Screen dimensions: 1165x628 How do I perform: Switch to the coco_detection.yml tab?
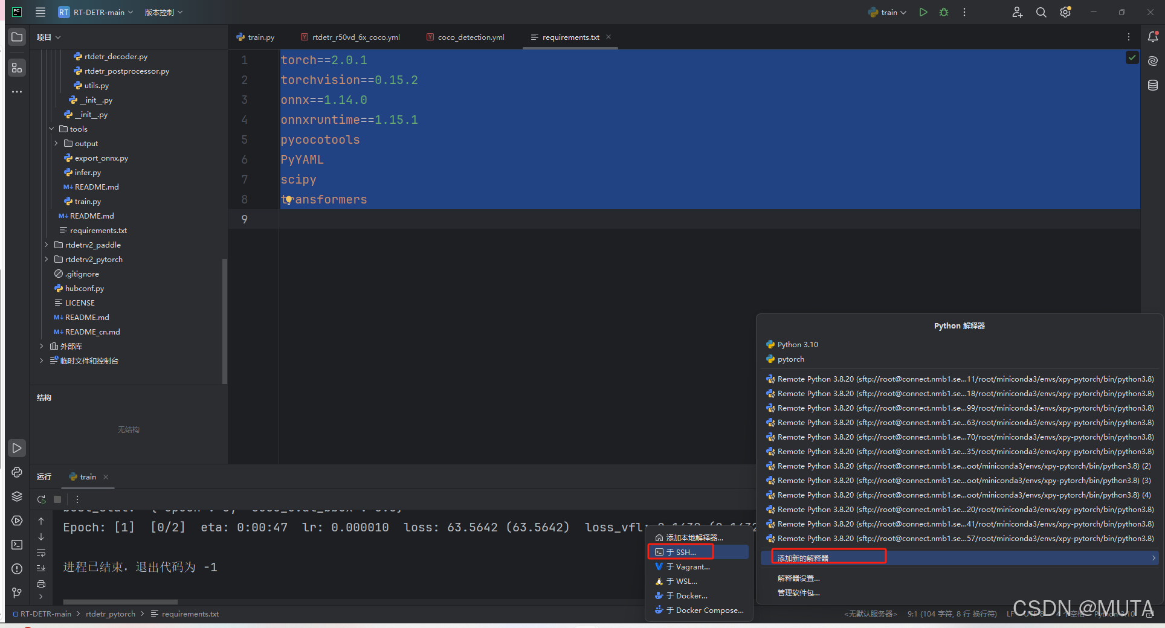(x=471, y=37)
